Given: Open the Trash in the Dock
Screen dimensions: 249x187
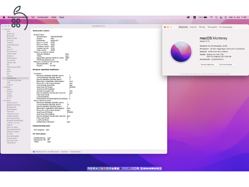Looking at the screenshot, I should 160,168.
